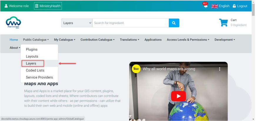
Task: Open the video three-dot options menu
Action: tap(220, 69)
